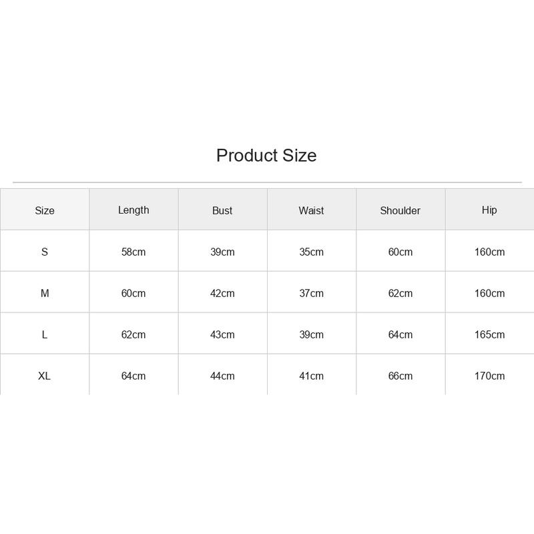
Task: Click the 165cm hip cell
Action: point(489,334)
